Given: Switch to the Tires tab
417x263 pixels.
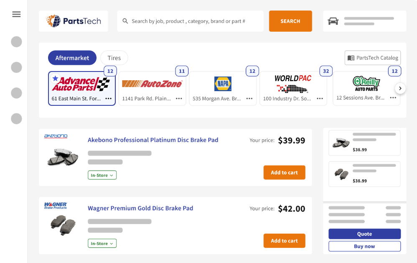Looking at the screenshot, I should point(114,58).
